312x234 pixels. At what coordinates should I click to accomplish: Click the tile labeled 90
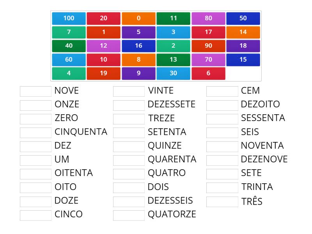(x=208, y=45)
